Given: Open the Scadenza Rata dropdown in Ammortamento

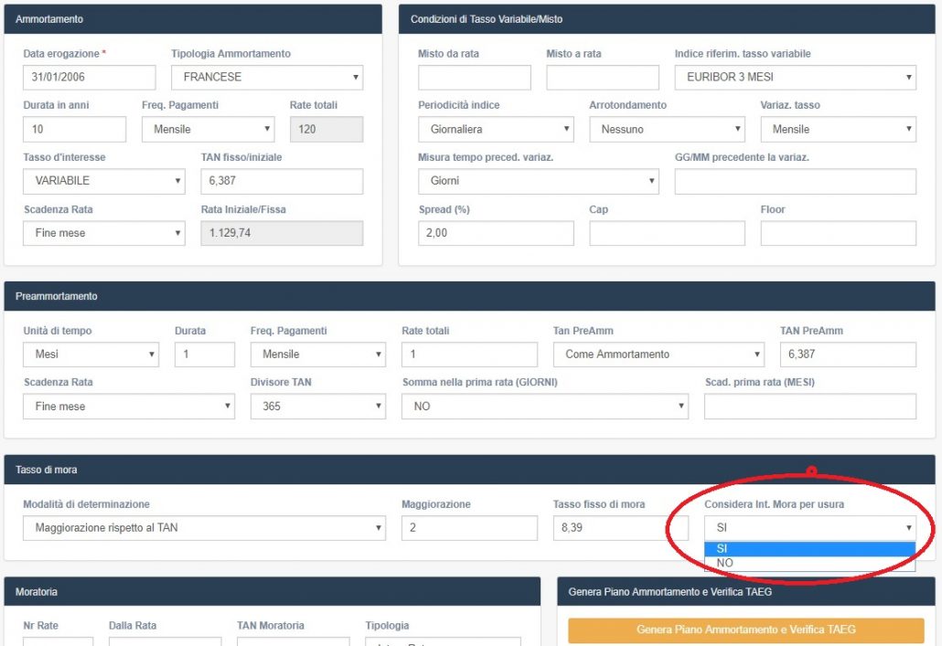Looking at the screenshot, I should click(104, 233).
